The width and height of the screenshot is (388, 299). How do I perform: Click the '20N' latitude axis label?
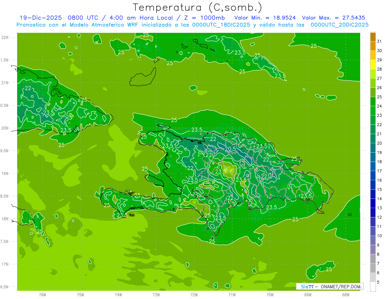pos(5,128)
